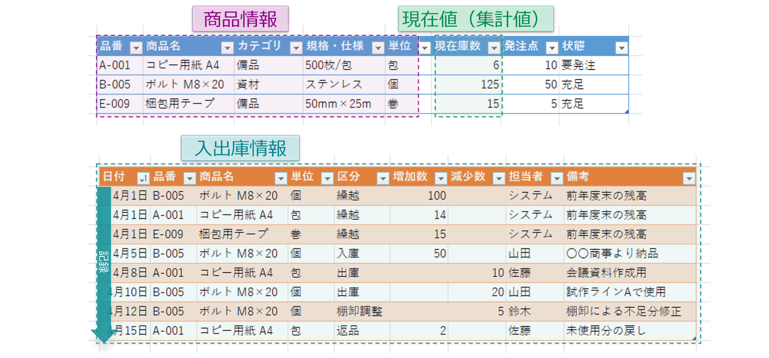
Task: Open the 現在庫数 filter dropdown
Action: point(494,48)
